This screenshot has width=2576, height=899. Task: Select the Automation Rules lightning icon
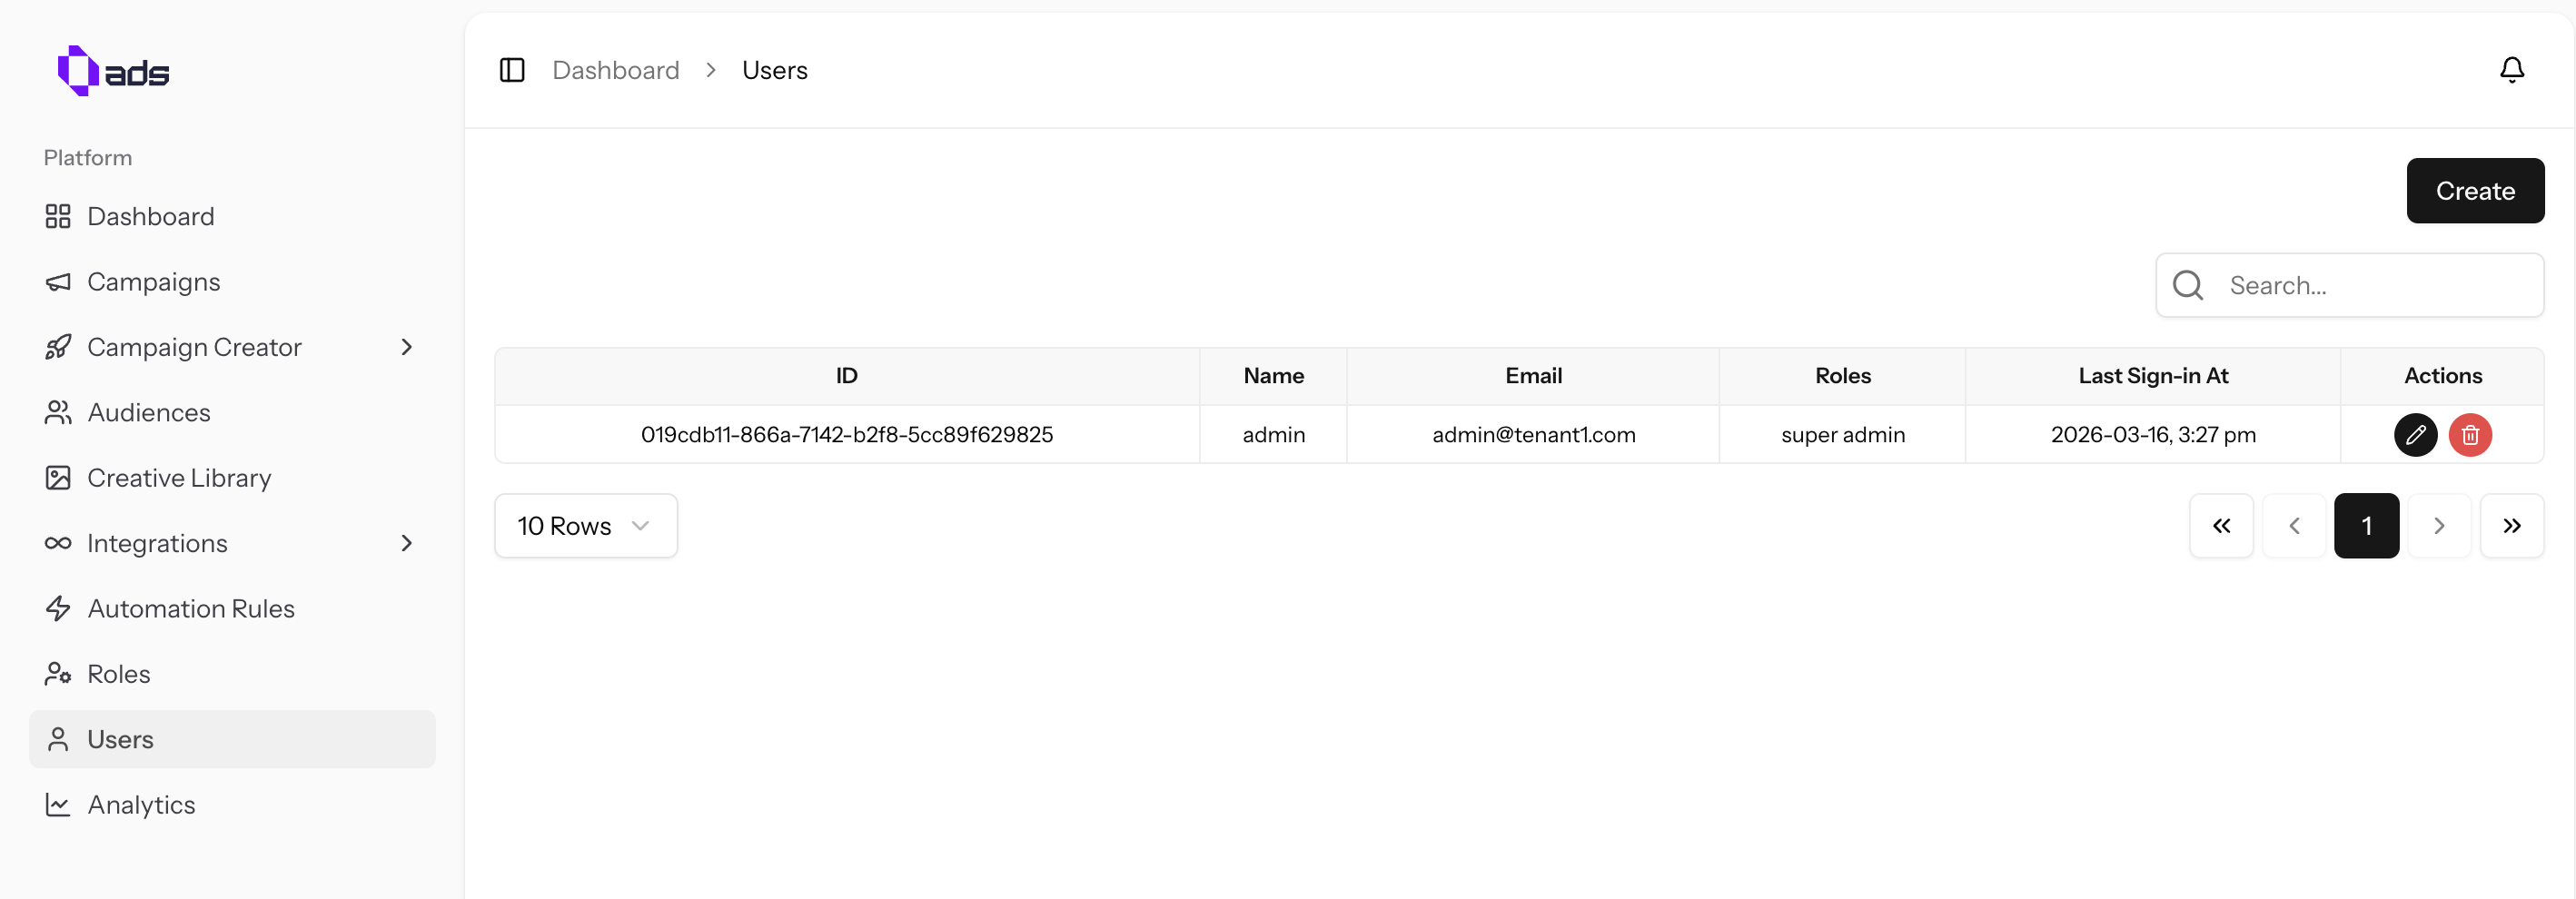click(x=58, y=608)
